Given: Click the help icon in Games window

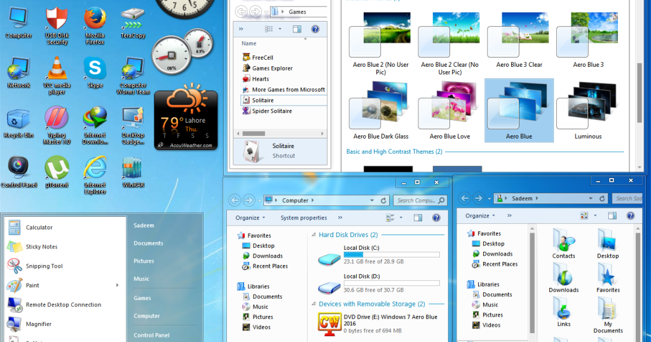Looking at the screenshot, I should [315, 29].
